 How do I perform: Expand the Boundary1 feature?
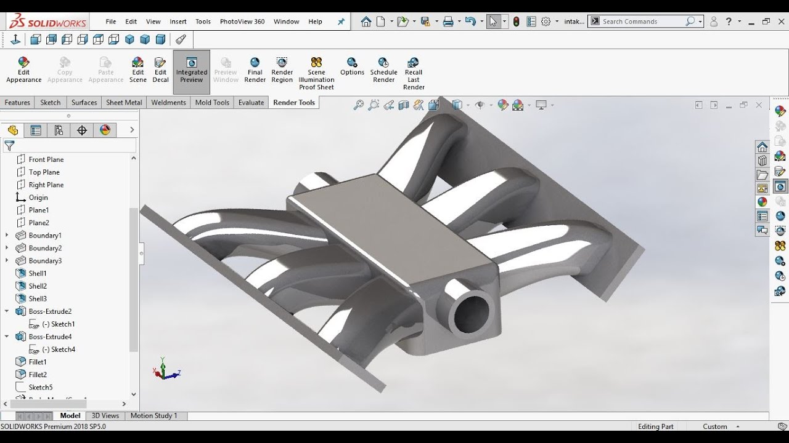(x=7, y=235)
